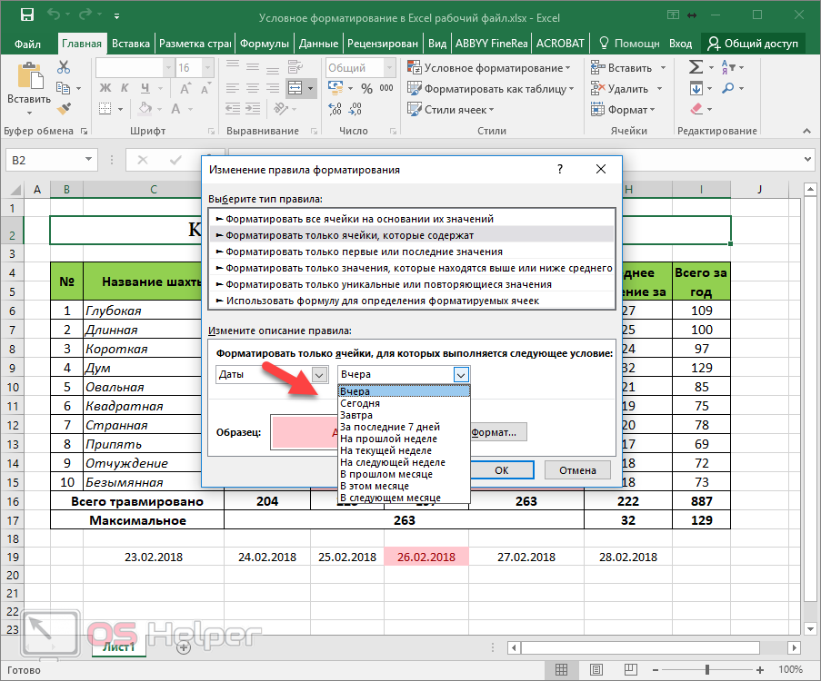Click the OK button in the dialog
The height and width of the screenshot is (681, 821).
tap(502, 470)
